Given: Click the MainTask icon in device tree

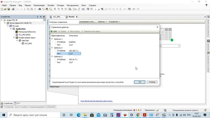Looking at the screenshot, I should tap(20, 40).
